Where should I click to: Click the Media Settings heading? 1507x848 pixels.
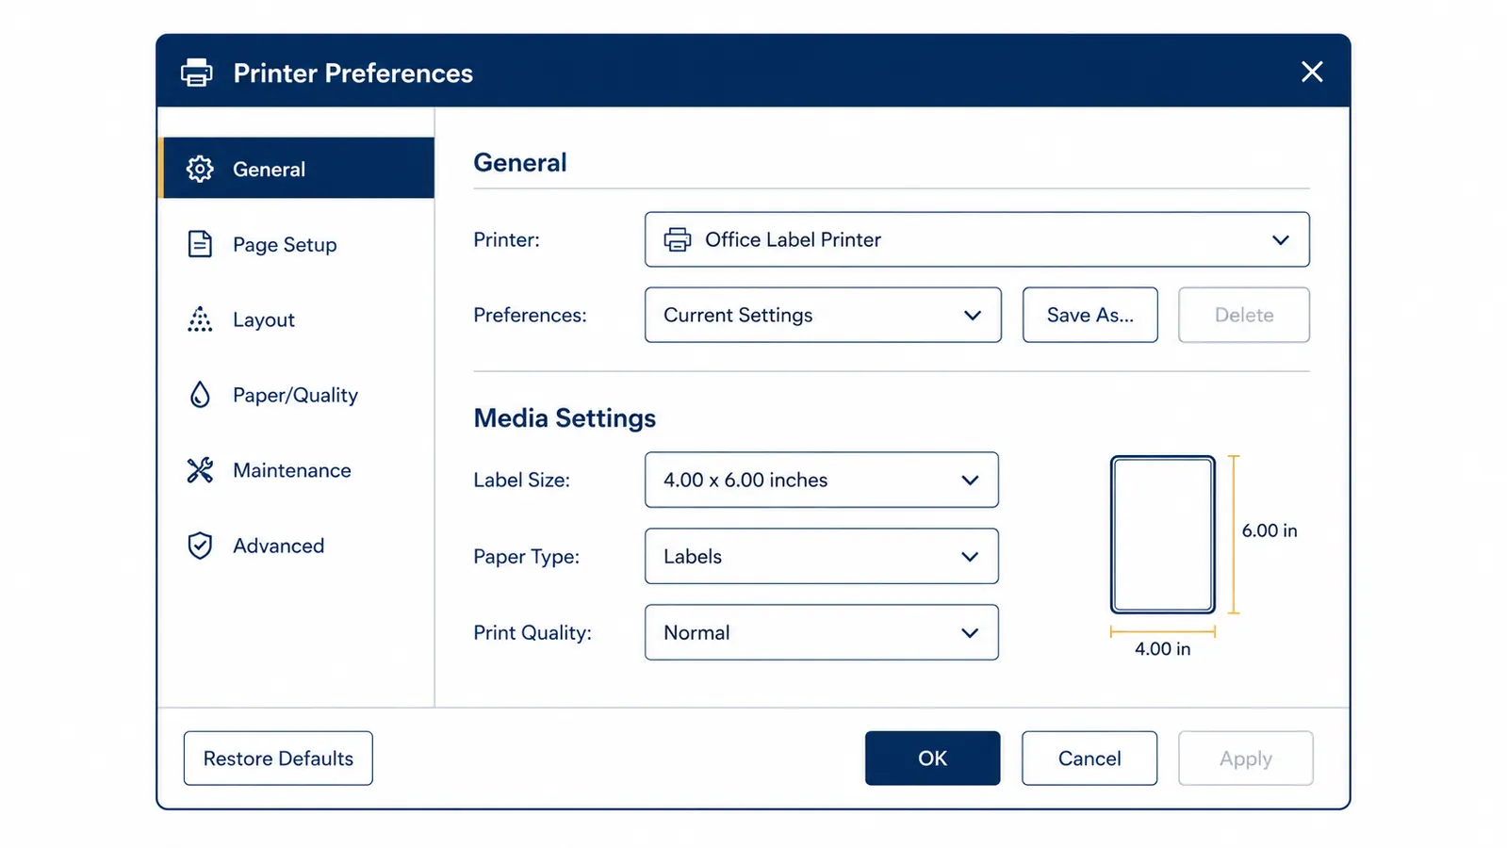click(565, 418)
